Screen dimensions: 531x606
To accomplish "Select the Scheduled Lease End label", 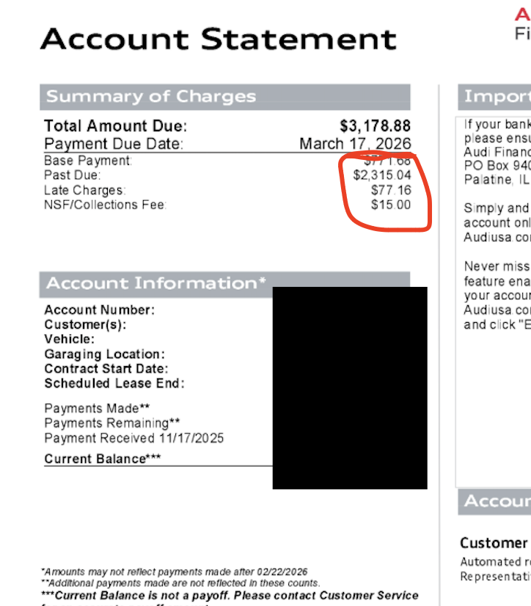I will tap(114, 384).
